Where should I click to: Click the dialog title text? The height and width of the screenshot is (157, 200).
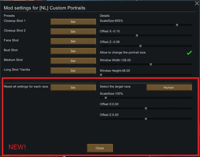(44, 8)
